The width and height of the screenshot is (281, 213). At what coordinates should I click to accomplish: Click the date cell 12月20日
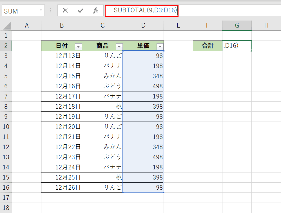(62, 127)
